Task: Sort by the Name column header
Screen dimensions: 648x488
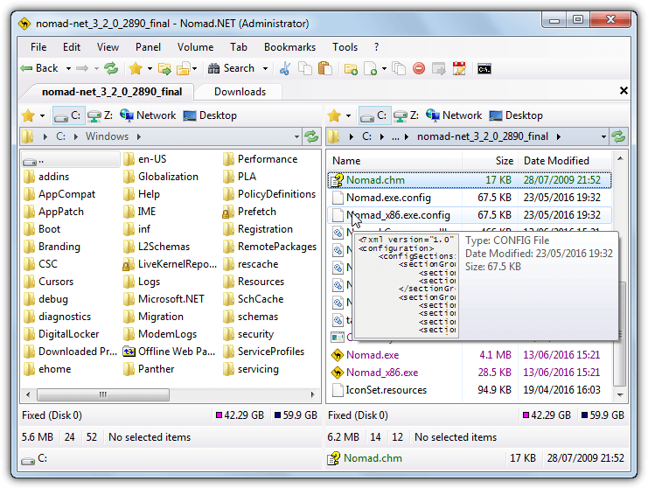Action: click(394, 161)
